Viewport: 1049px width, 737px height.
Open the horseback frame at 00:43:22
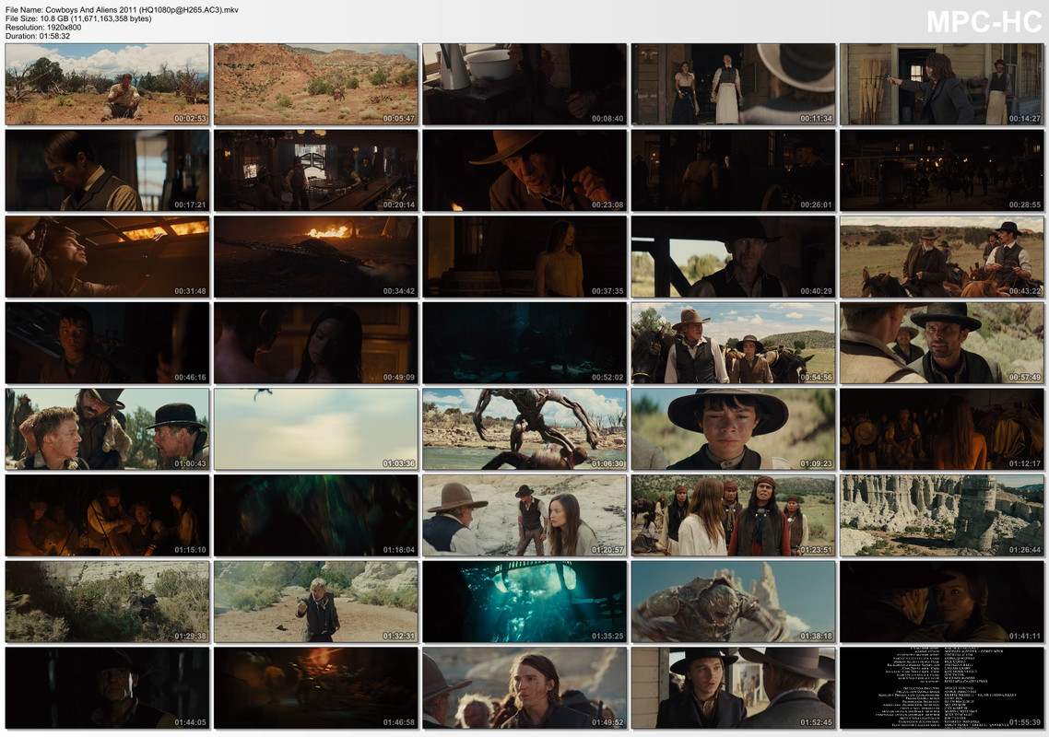pos(942,257)
